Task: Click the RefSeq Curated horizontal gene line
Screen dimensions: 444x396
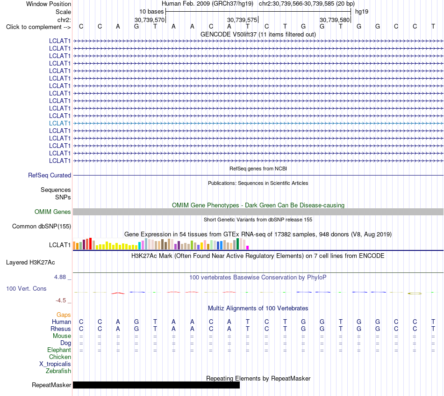Action: pos(258,176)
